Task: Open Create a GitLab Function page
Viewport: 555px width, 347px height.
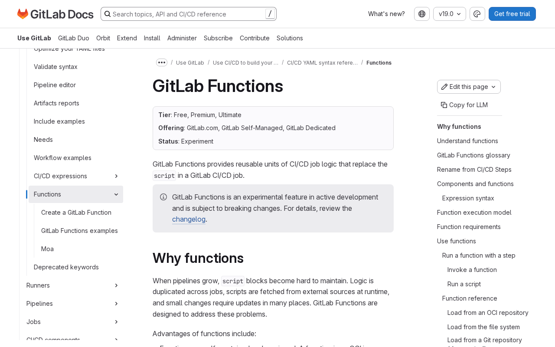Action: 76,213
